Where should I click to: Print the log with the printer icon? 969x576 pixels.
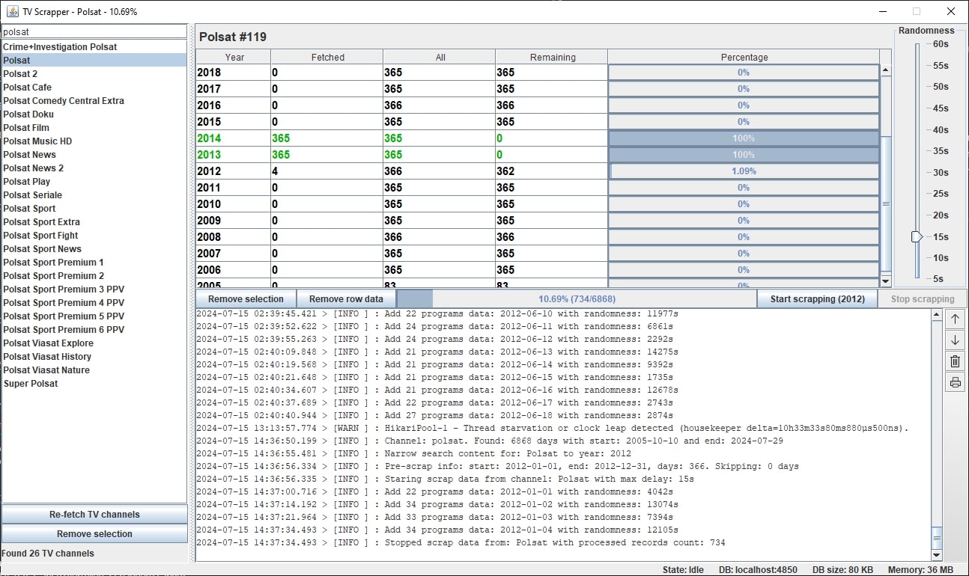955,382
